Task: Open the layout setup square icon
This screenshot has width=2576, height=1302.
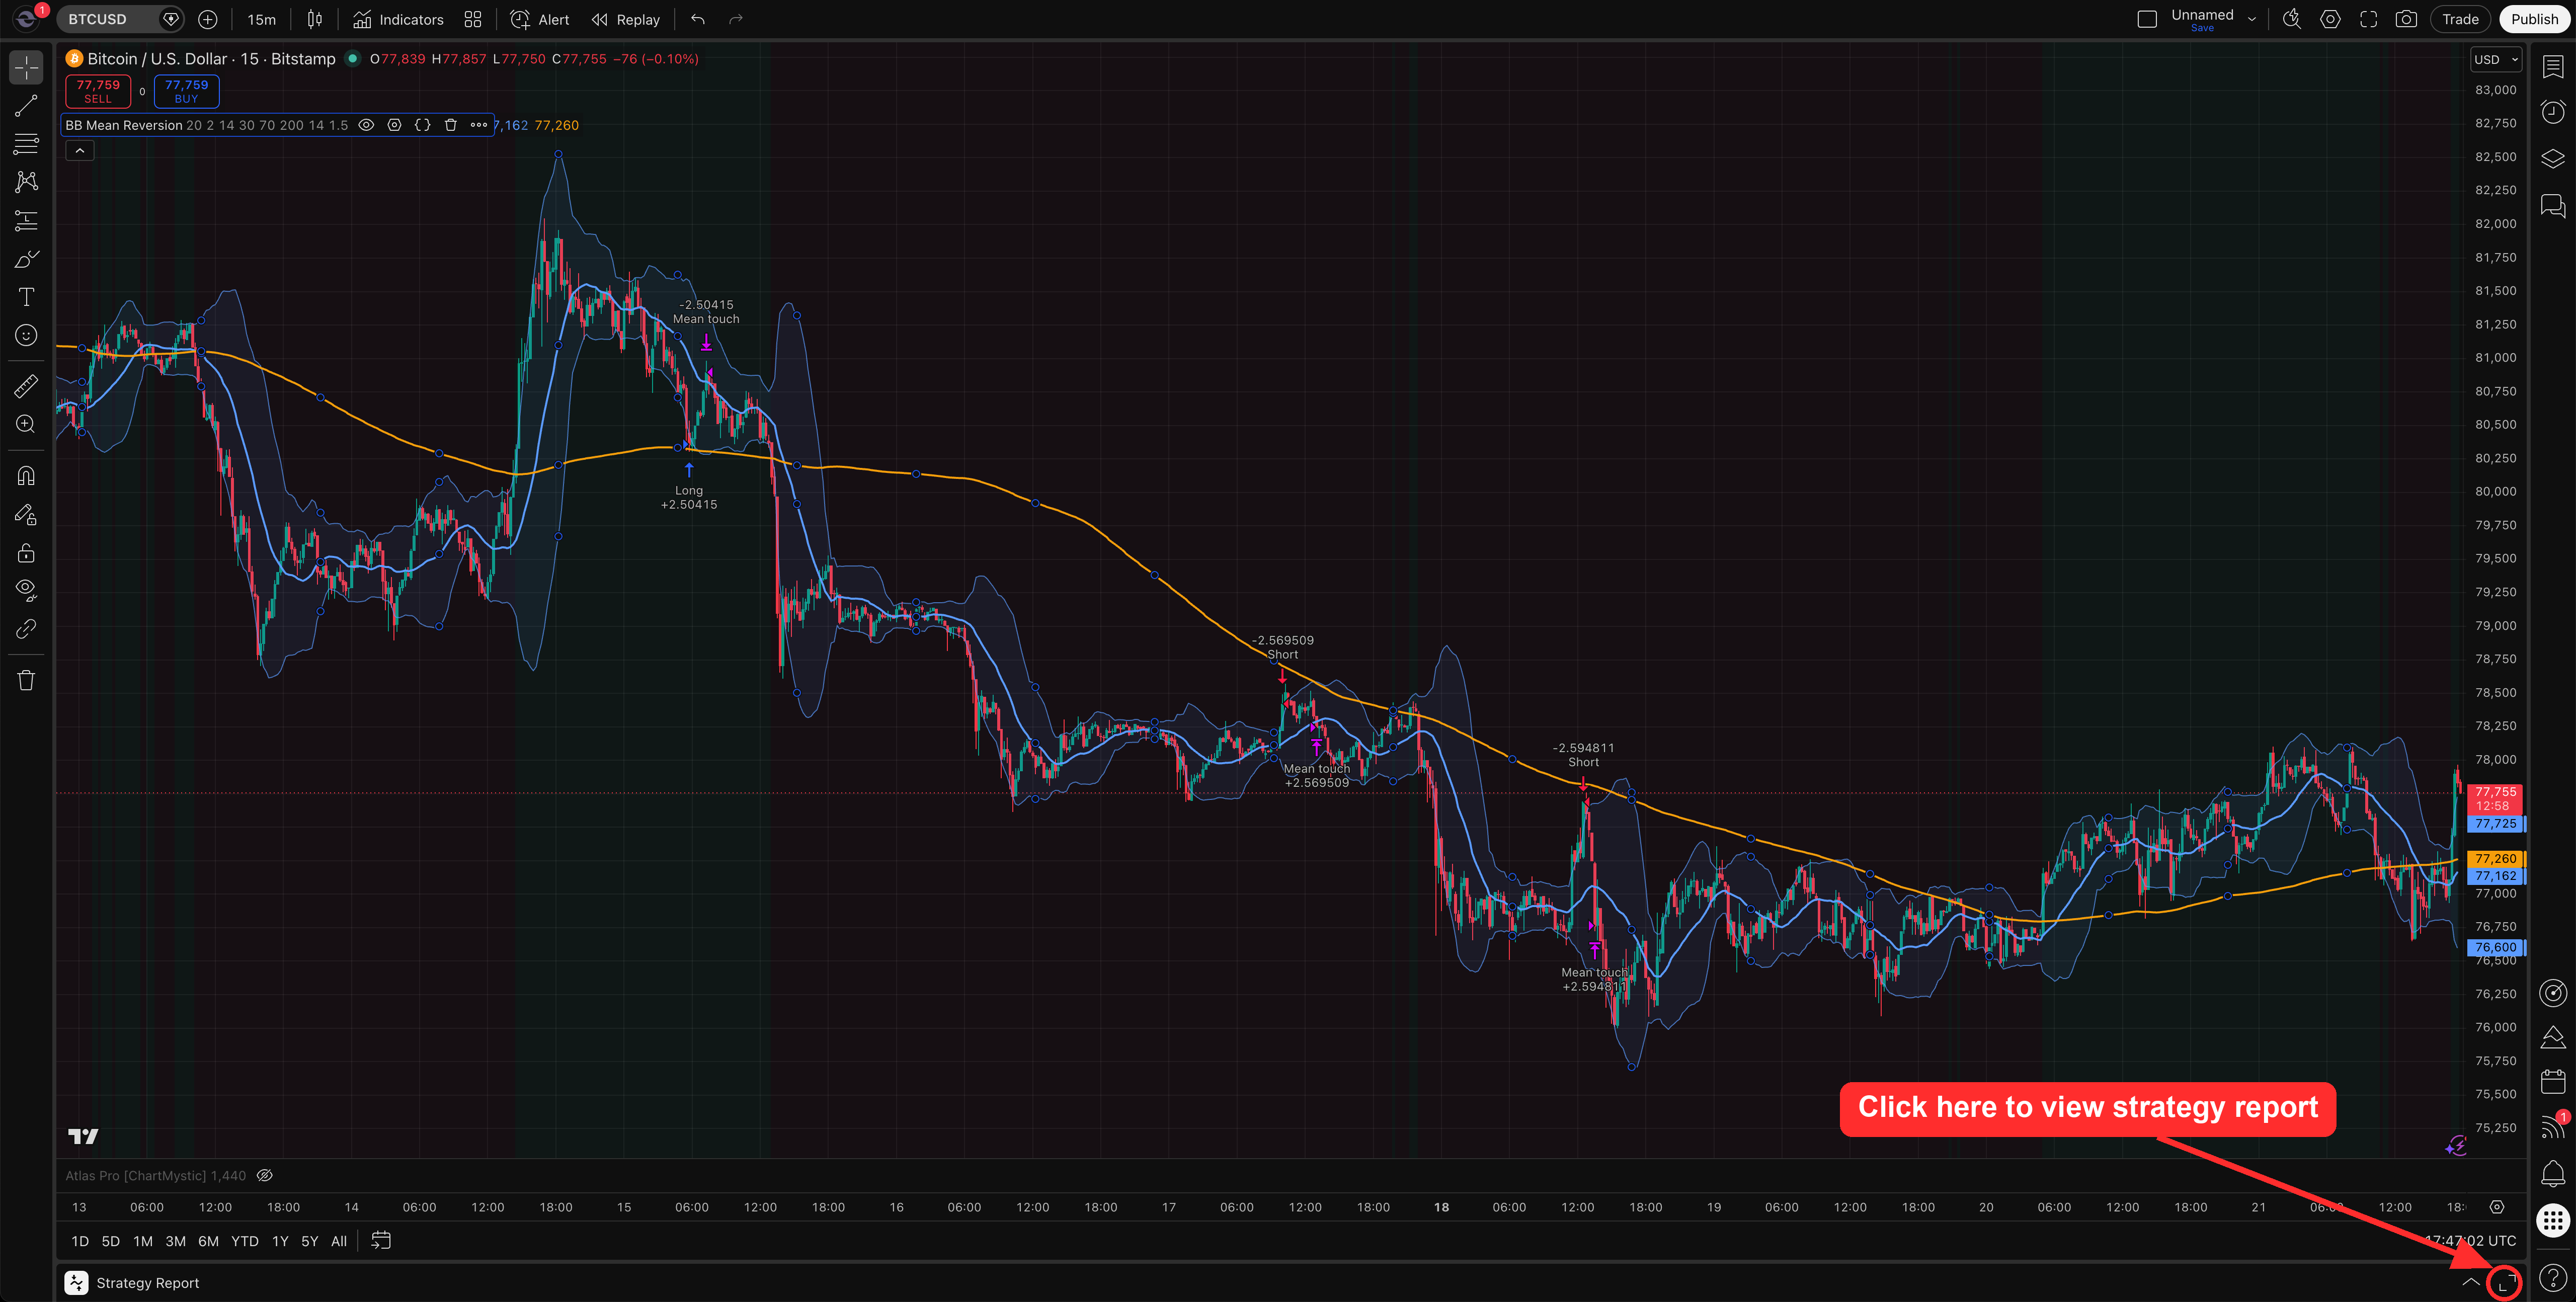Action: [x=2147, y=19]
